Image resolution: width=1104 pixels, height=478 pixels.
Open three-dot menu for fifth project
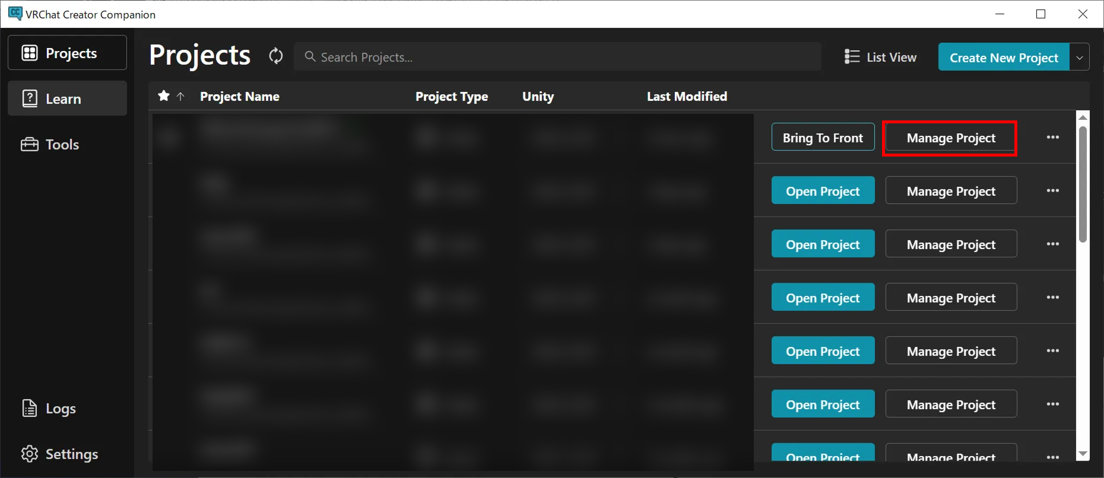coord(1053,350)
